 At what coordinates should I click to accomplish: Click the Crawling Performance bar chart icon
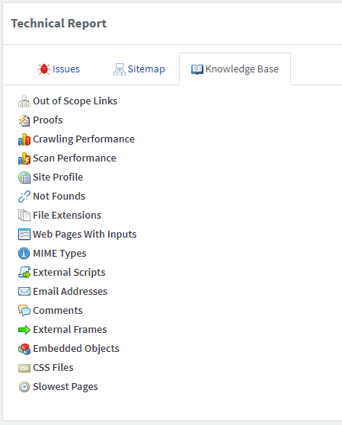(x=24, y=139)
